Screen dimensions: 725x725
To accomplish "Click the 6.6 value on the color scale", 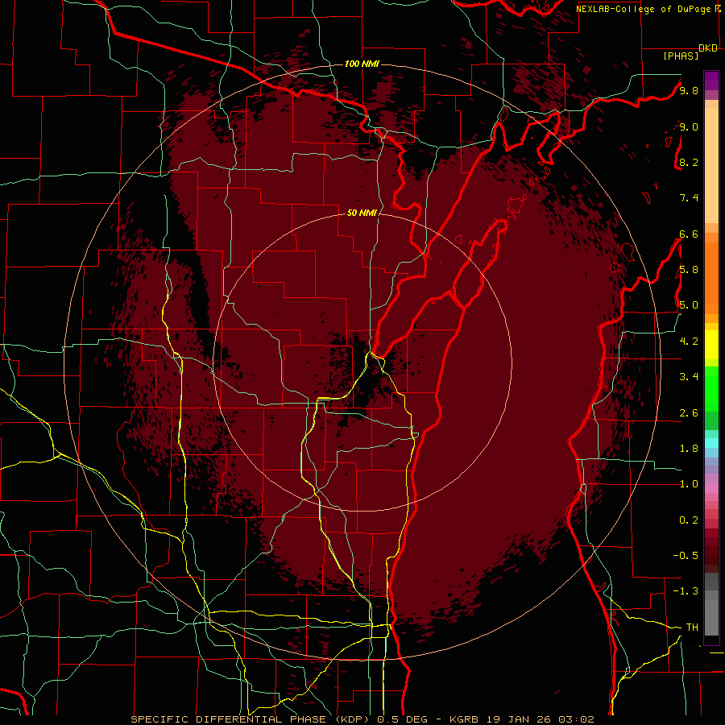I will click(689, 234).
